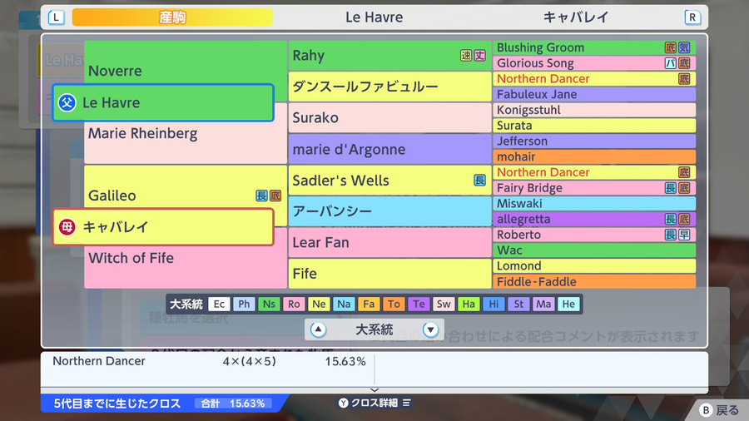The height and width of the screenshot is (421, 749).
Task: Click the 長 icon on Galileo
Action: tap(261, 196)
